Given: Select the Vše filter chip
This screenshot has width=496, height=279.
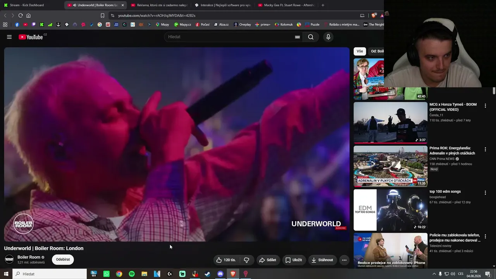Looking at the screenshot, I should tap(360, 51).
